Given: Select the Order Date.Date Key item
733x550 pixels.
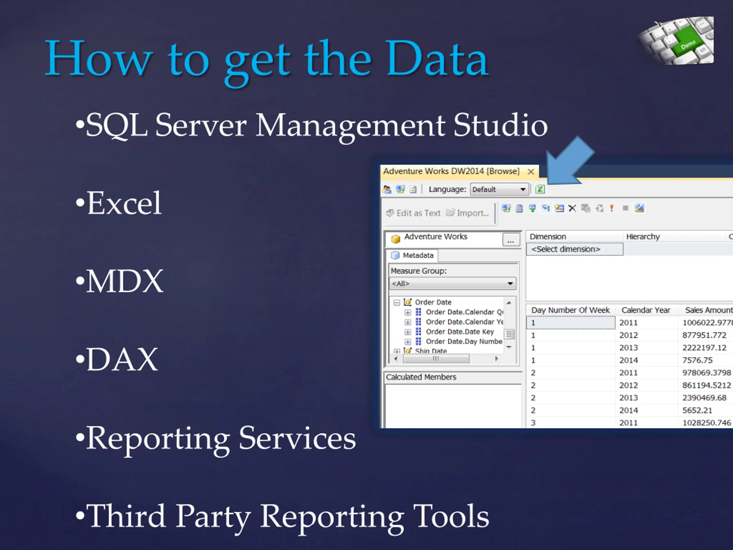Looking at the screenshot, I should (x=460, y=332).
